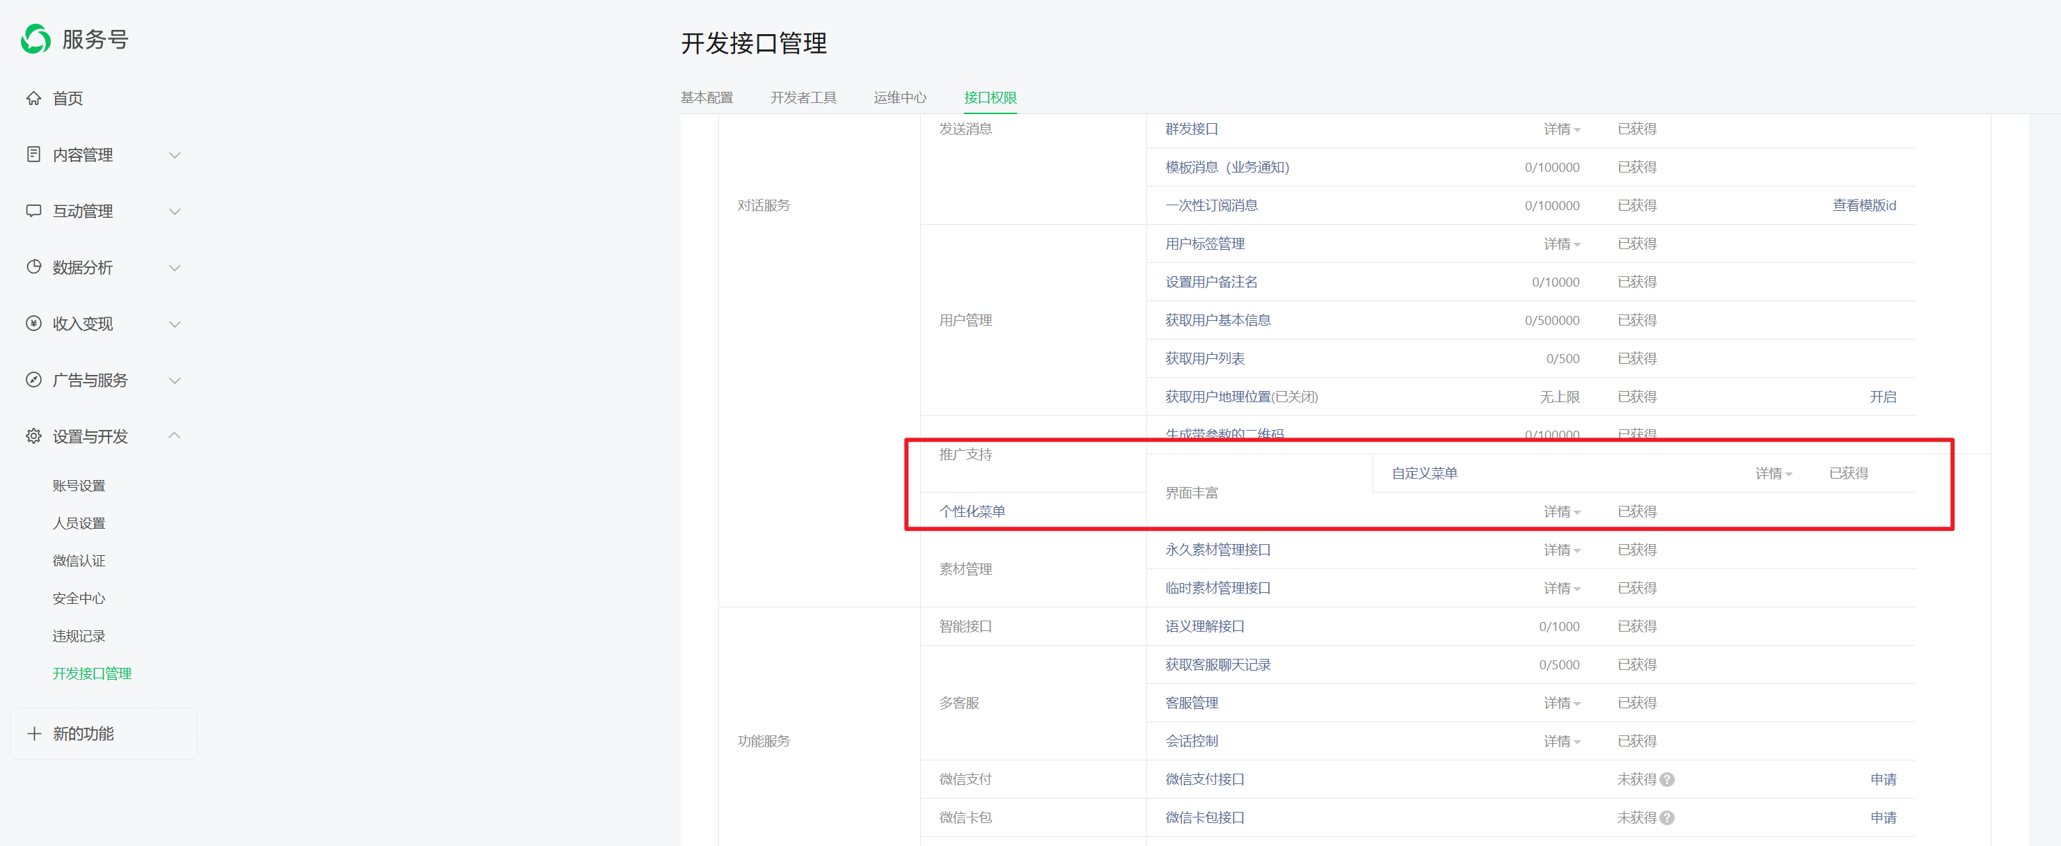Click 申请 link for 微信卡包接口
Image resolution: width=2061 pixels, height=846 pixels.
1883,818
